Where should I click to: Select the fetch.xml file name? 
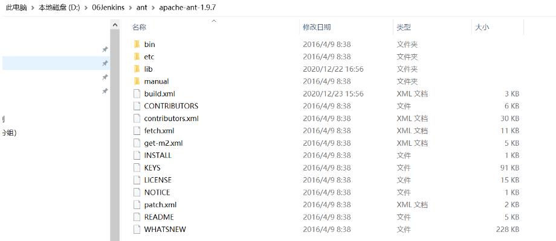click(159, 131)
